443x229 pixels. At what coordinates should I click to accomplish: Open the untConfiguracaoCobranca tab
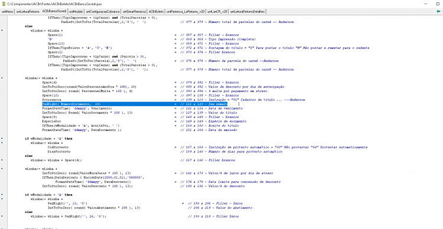(103, 12)
